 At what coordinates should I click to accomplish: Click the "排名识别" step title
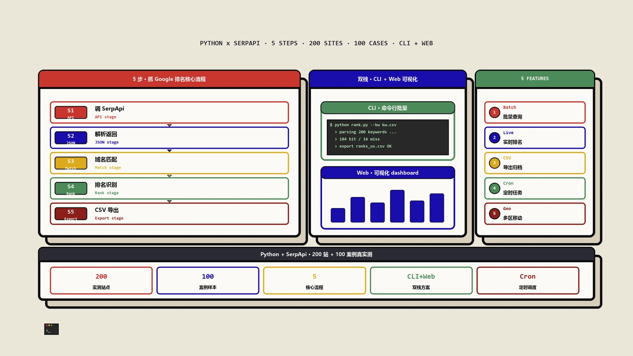click(106, 185)
